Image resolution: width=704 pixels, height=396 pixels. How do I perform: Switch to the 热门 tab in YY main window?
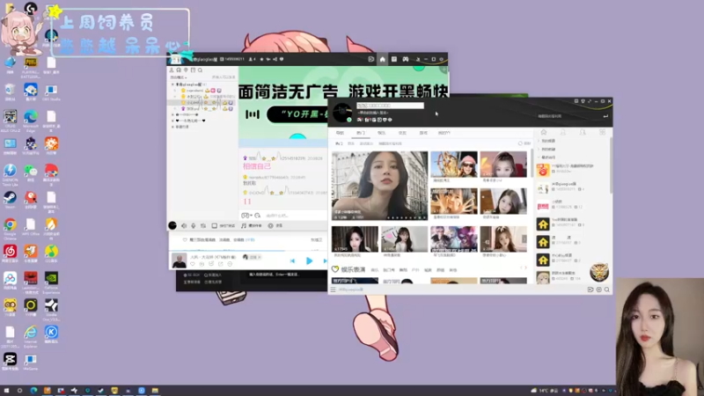[x=361, y=133]
